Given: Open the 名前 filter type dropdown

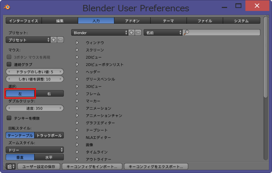Looking at the screenshot, I should (163, 33).
